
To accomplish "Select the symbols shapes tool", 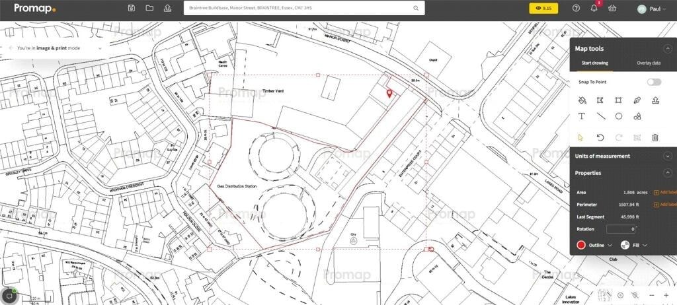I will [x=637, y=116].
